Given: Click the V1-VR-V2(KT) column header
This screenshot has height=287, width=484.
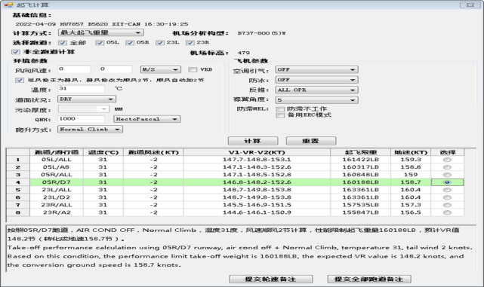Looking at the screenshot, I should (257, 152).
